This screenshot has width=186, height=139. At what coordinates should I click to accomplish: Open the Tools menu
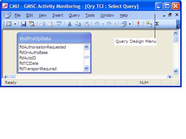[90, 15]
